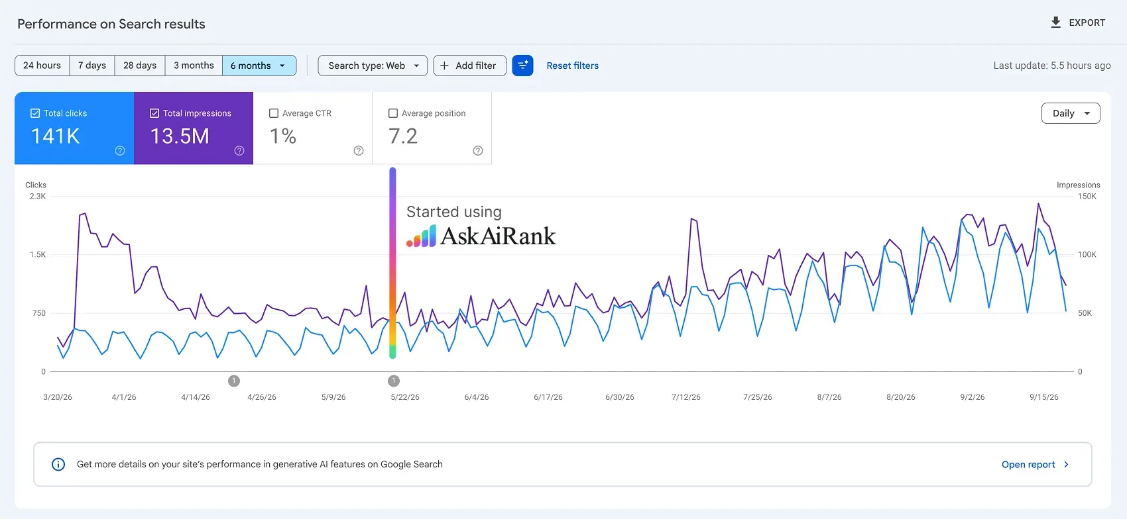Select the 28 days range tab
Image resolution: width=1127 pixels, height=519 pixels.
click(x=140, y=66)
